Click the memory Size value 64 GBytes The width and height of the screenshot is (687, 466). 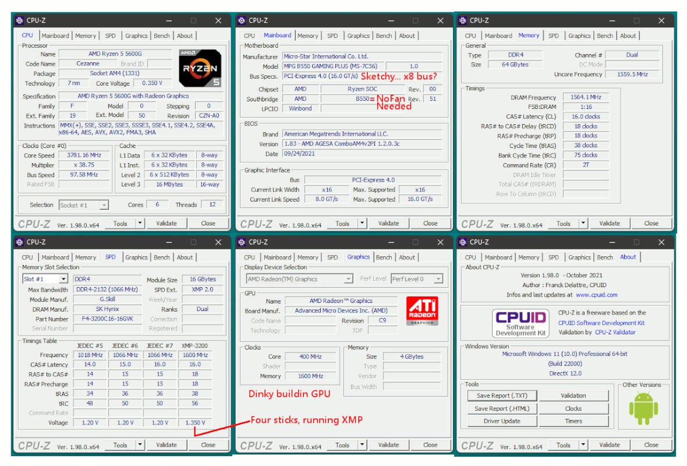click(x=515, y=65)
